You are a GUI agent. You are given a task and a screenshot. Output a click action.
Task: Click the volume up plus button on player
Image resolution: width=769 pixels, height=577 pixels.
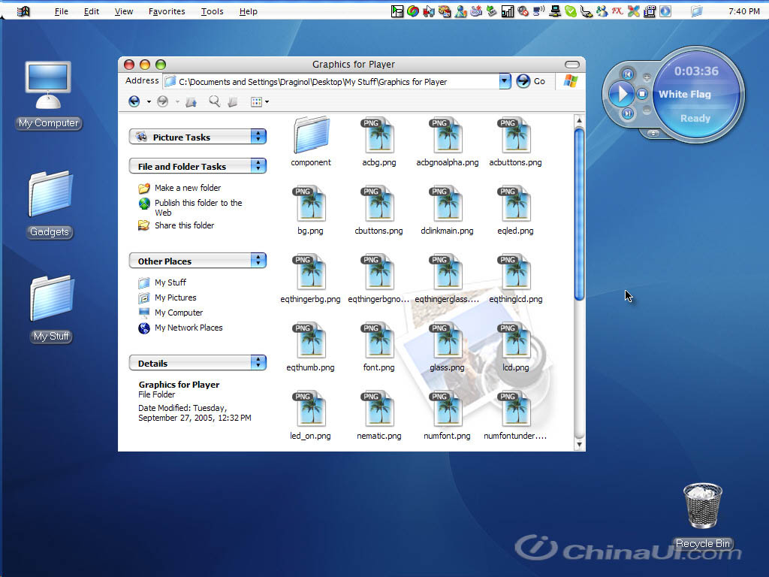tap(647, 77)
